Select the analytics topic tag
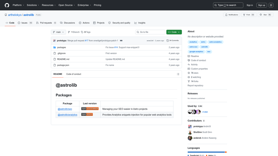This screenshot has height=156, width=278. 193,42
